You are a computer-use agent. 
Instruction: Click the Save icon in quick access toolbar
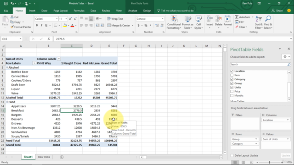[6, 3]
